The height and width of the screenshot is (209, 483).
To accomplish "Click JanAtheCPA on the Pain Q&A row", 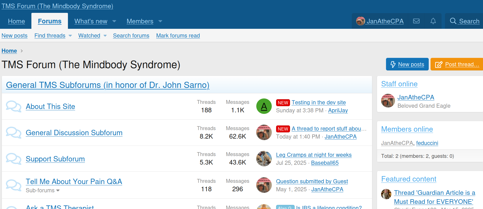I will point(327,189).
